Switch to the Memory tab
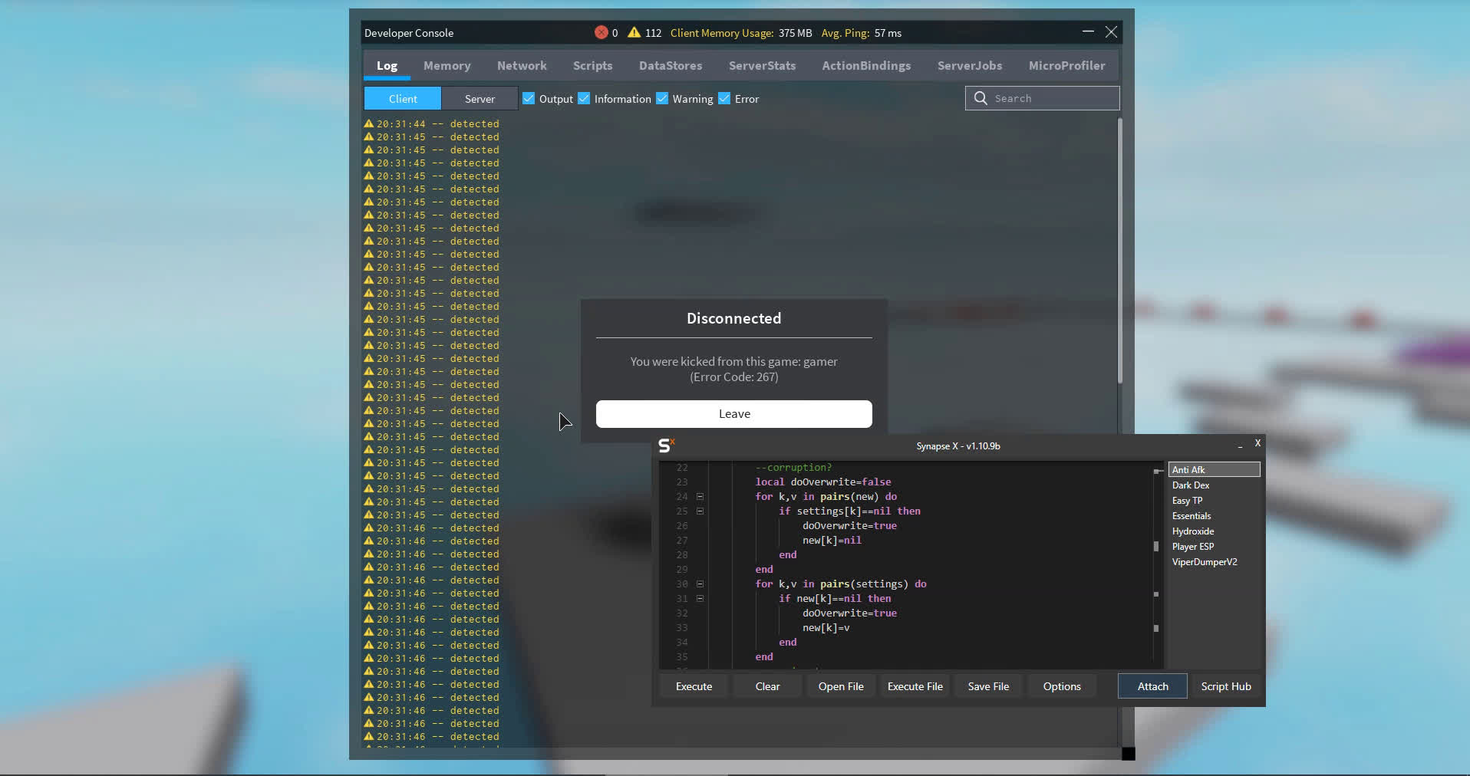The image size is (1470, 776). click(x=447, y=66)
